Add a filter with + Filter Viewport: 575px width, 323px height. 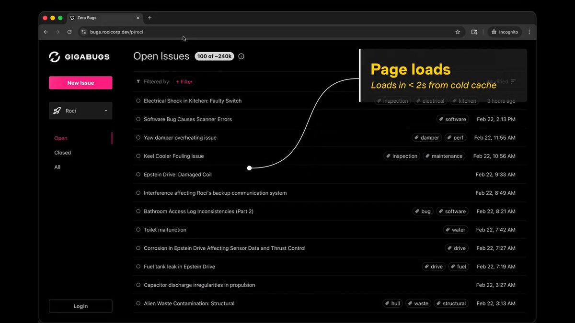[x=184, y=82]
